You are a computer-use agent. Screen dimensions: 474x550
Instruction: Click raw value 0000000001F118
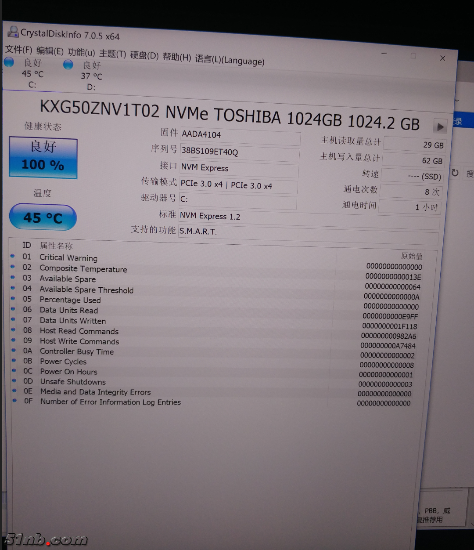click(389, 326)
